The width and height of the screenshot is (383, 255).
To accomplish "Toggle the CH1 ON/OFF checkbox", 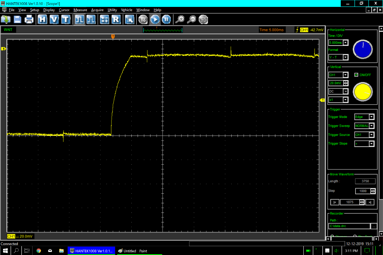I will point(356,75).
